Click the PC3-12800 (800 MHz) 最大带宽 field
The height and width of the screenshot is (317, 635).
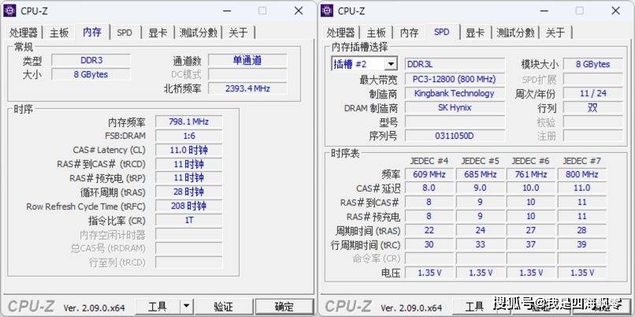pos(455,79)
